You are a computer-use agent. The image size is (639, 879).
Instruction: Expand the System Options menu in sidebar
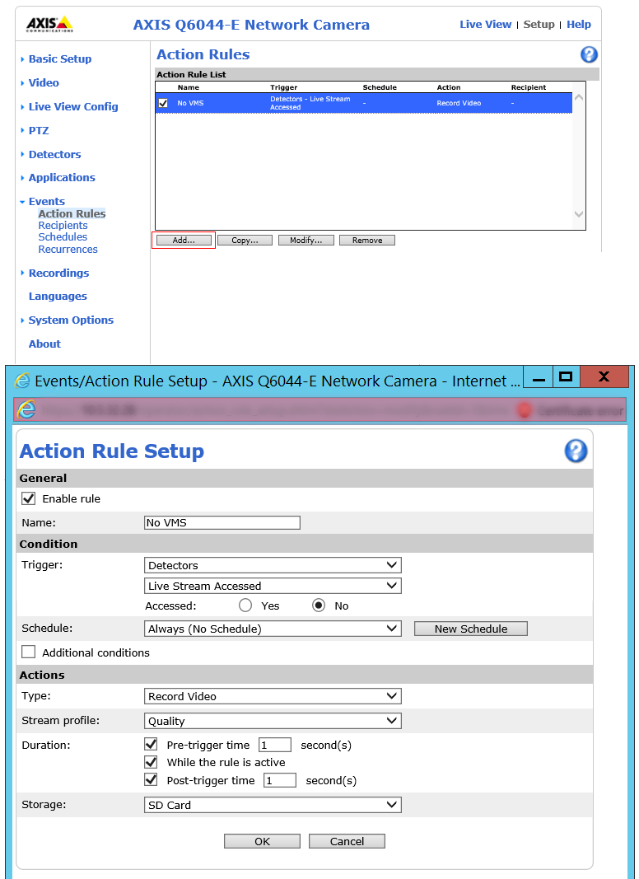point(71,320)
